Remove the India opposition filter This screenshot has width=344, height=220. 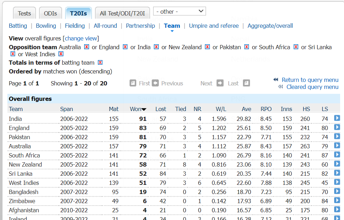(156, 47)
